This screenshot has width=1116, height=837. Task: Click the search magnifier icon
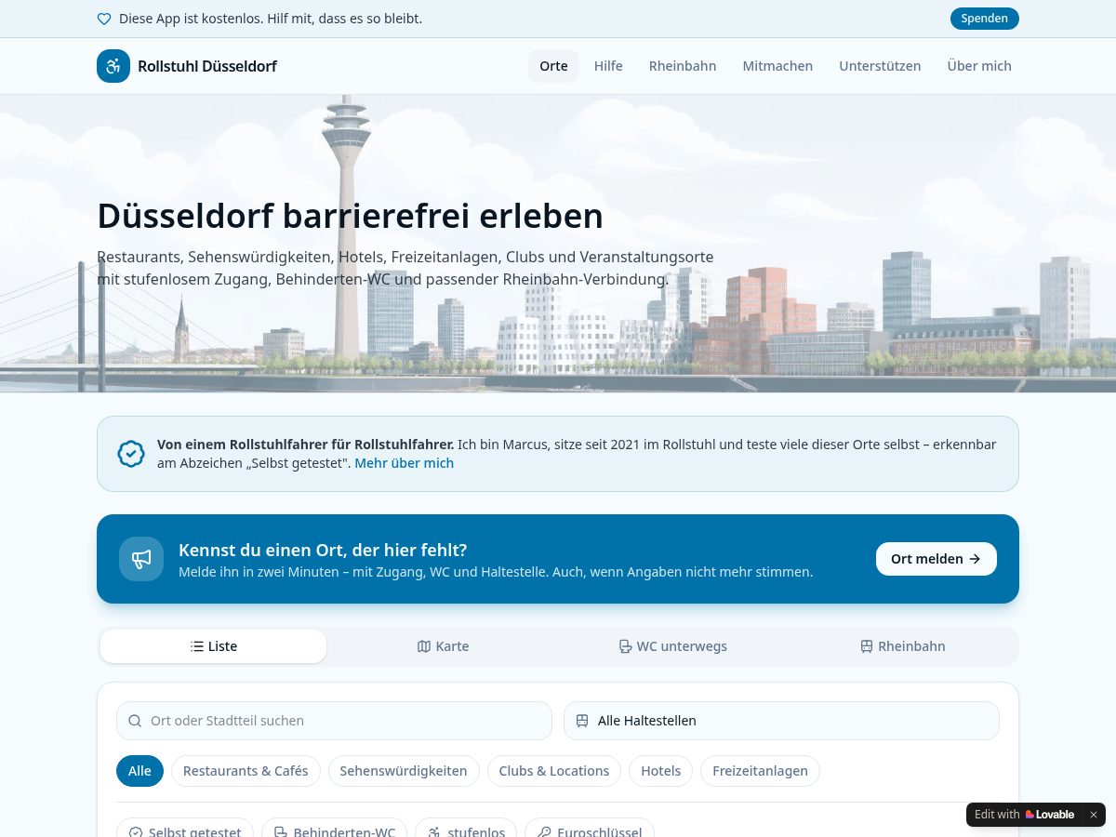point(135,721)
